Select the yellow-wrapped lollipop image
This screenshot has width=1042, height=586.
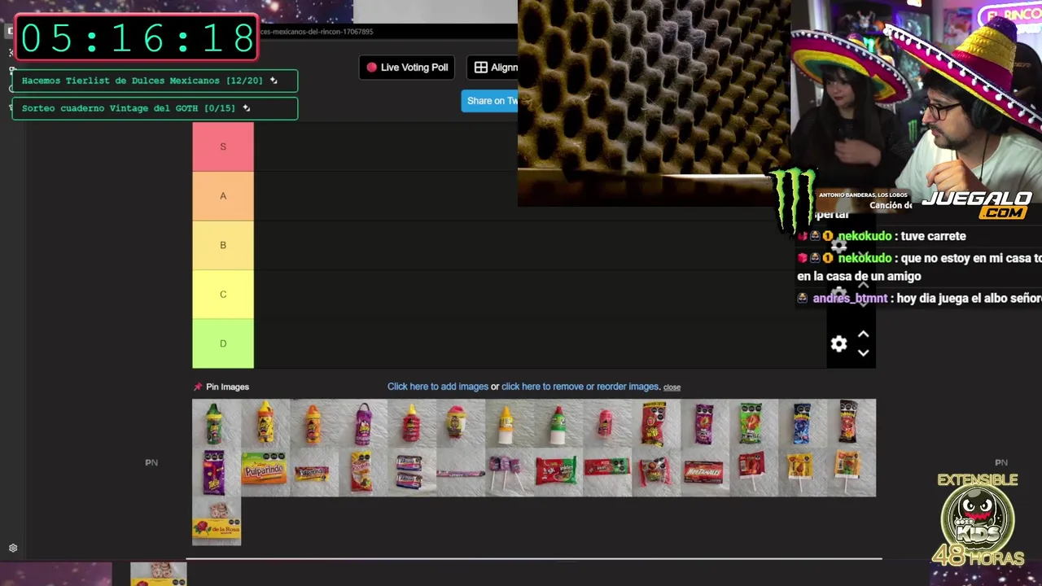point(803,472)
